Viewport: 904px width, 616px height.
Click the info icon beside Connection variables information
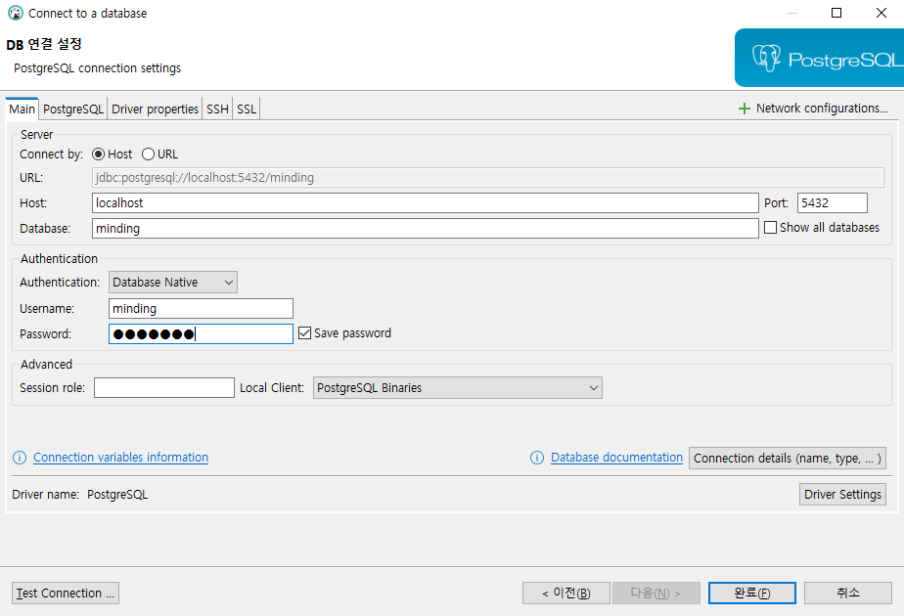tap(20, 458)
